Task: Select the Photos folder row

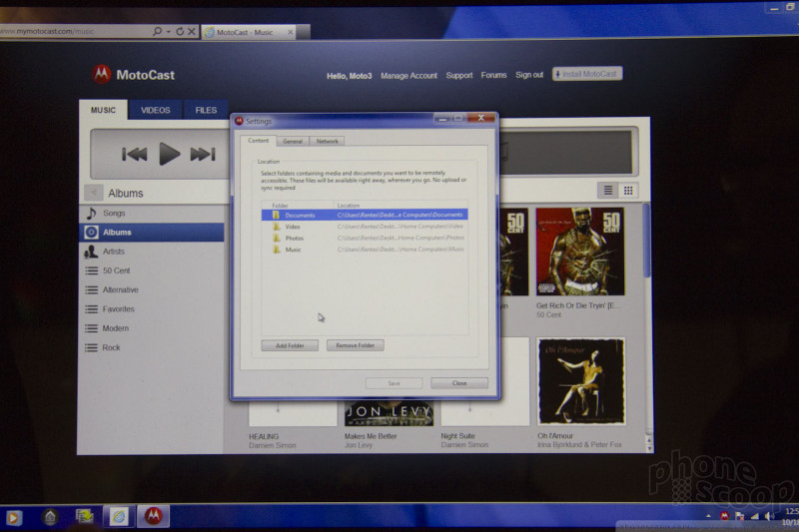Action: click(x=365, y=239)
